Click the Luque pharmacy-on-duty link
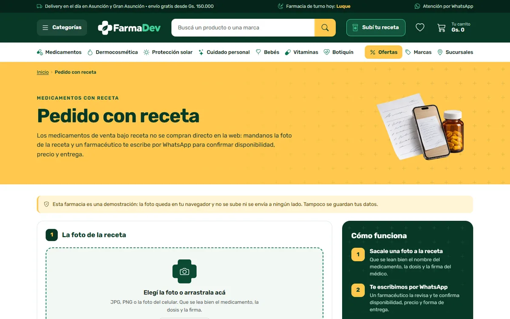Image resolution: width=510 pixels, height=319 pixels. (343, 6)
